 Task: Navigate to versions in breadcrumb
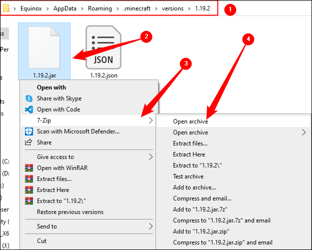click(x=172, y=8)
